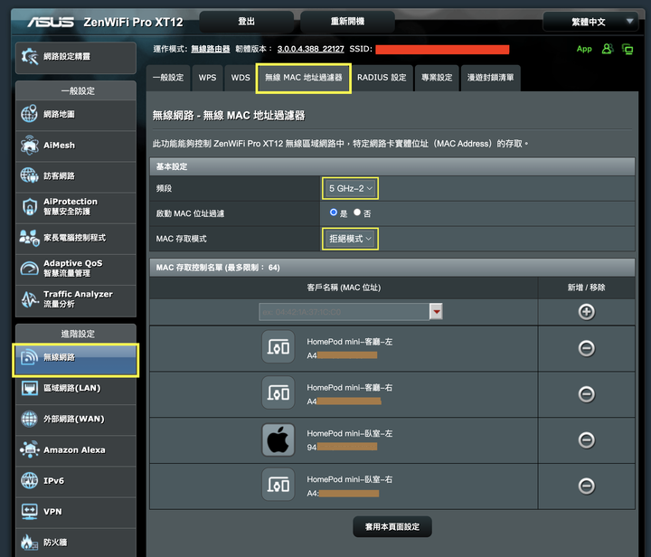The height and width of the screenshot is (557, 651).
Task: Click HomePod mini-客廳-左 client name
Action: [x=350, y=342]
